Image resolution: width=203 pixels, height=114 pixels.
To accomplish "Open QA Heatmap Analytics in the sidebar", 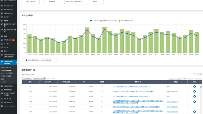I will click(x=9, y=62).
